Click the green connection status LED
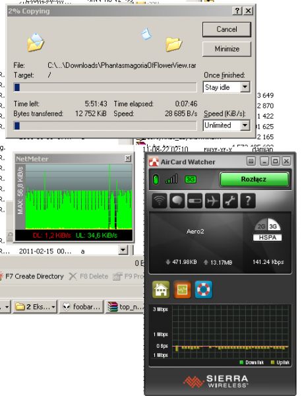The image size is (302, 396). (x=156, y=180)
